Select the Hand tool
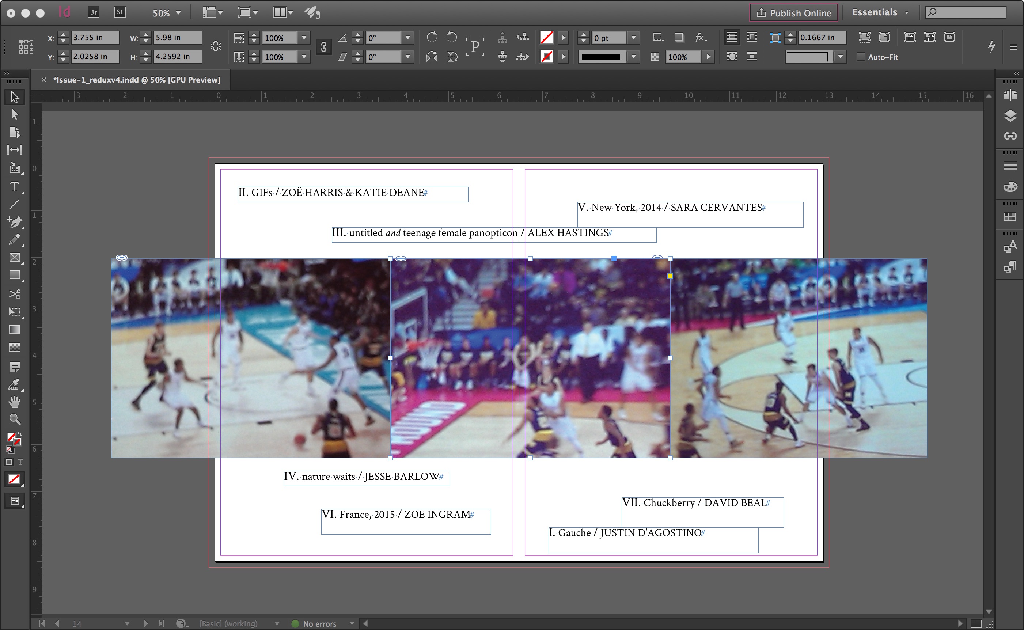Image resolution: width=1024 pixels, height=630 pixels. coord(14,402)
